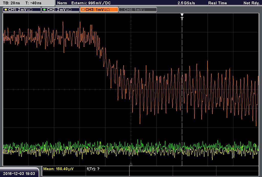Click the 2016-12-03 19:03 date display
The width and height of the screenshot is (262, 177).
pyautogui.click(x=19, y=174)
